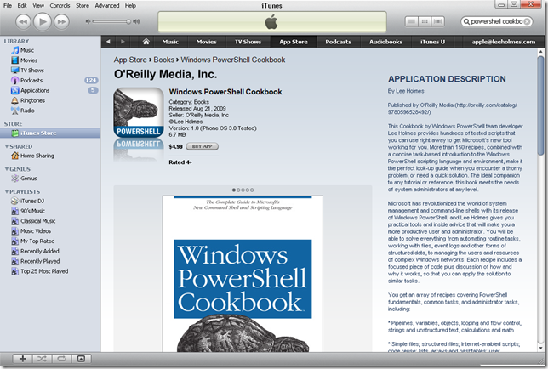Open the Music store tab
The image size is (548, 369).
point(170,42)
